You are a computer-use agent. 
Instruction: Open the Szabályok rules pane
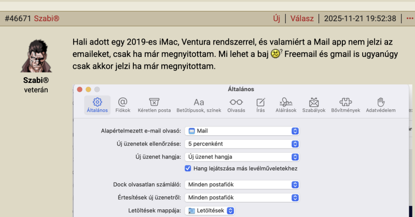[313, 105]
